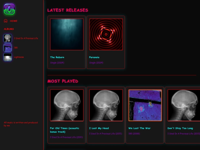Click the Home house icon
Viewport: 200px width, 150px height.
tap(6, 21)
